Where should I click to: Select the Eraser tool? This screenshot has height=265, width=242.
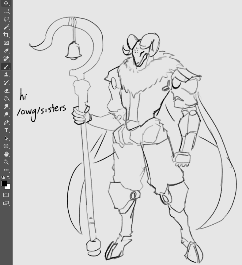click(6, 90)
